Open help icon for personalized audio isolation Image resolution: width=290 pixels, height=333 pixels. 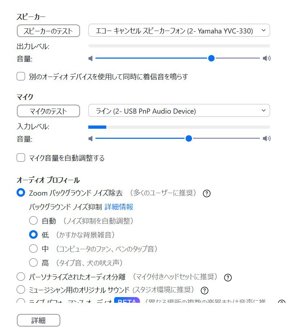pyautogui.click(x=228, y=277)
